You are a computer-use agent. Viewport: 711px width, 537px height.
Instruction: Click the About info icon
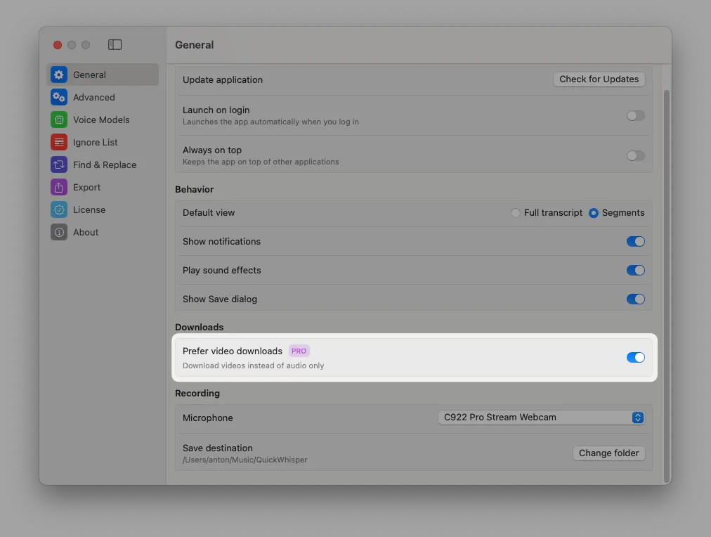[59, 232]
